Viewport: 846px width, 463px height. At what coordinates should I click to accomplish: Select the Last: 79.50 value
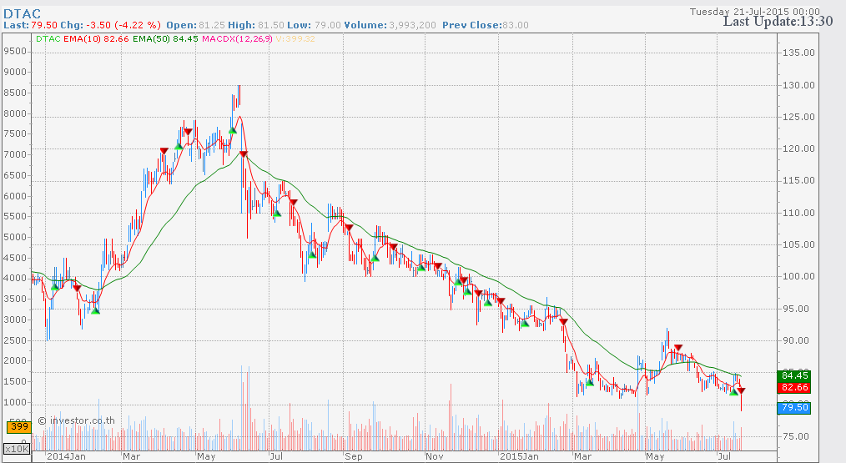coord(30,25)
